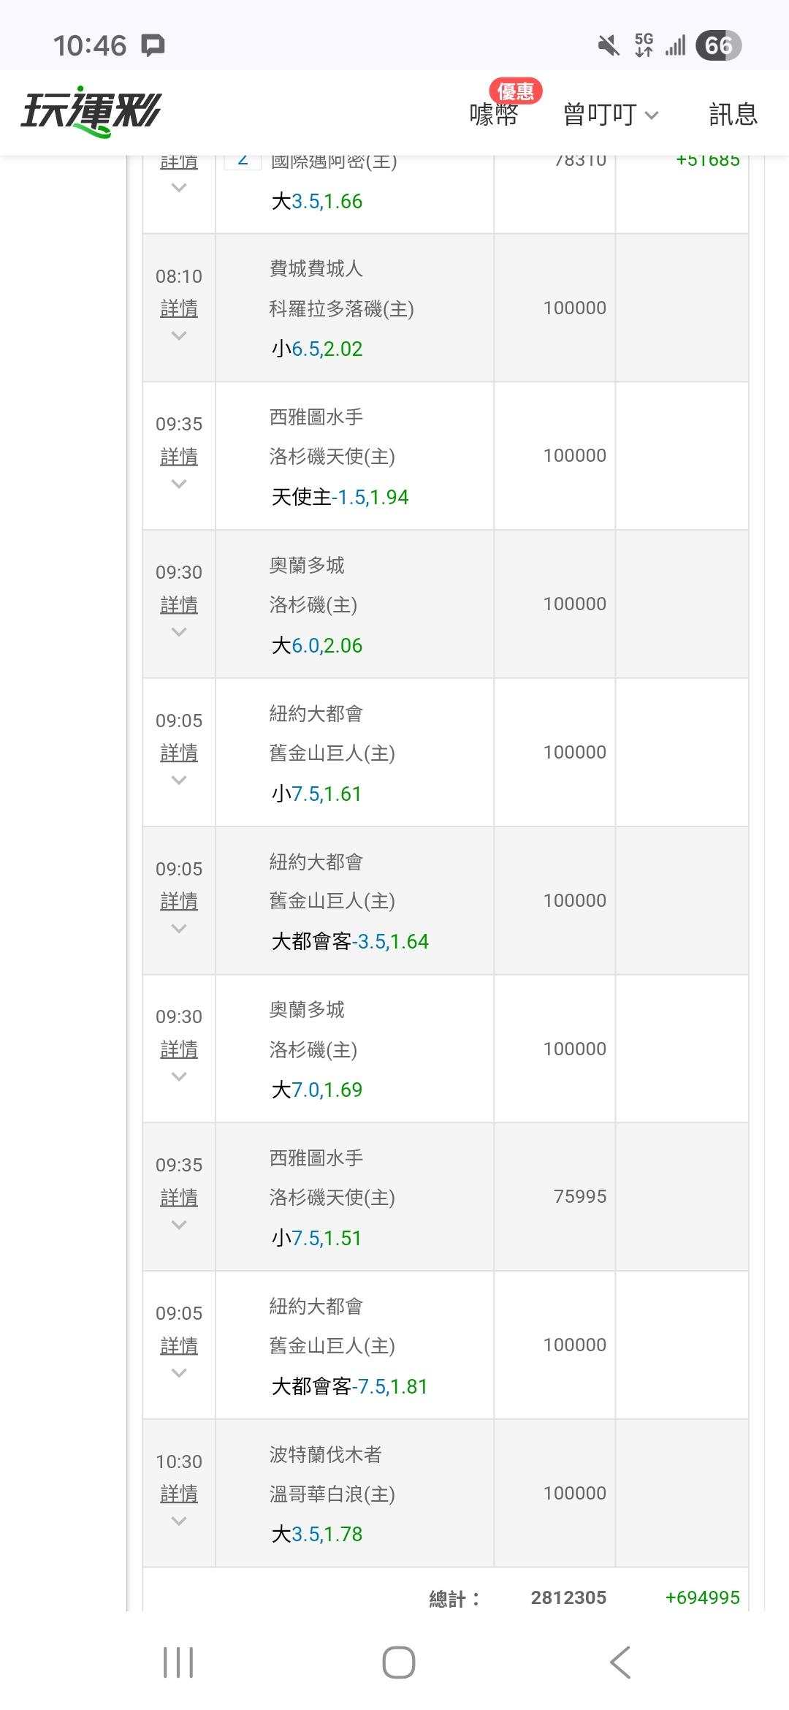Tap the +694995 total profit figure
Viewport: 789px width, 1710px height.
click(x=702, y=1598)
